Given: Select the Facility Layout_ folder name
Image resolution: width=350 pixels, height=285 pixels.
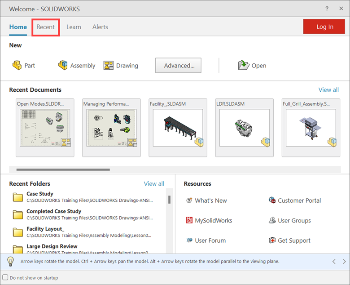Looking at the screenshot, I should click(x=45, y=229).
